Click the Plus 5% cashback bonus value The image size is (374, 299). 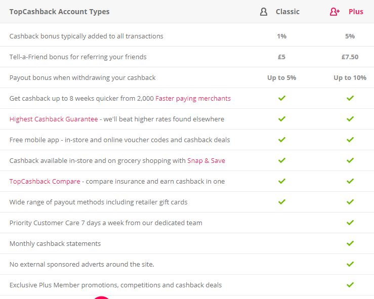tap(350, 36)
